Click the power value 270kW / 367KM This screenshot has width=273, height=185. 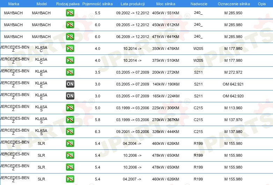point(165,120)
